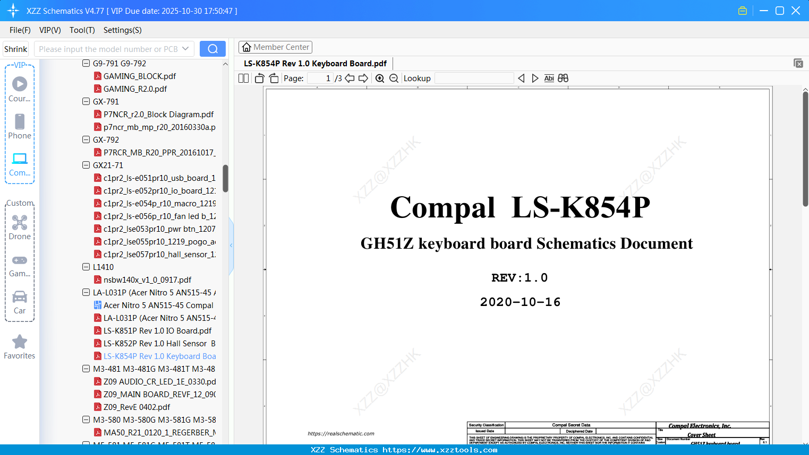Zoom out of the document
809x455 pixels.
(394, 78)
